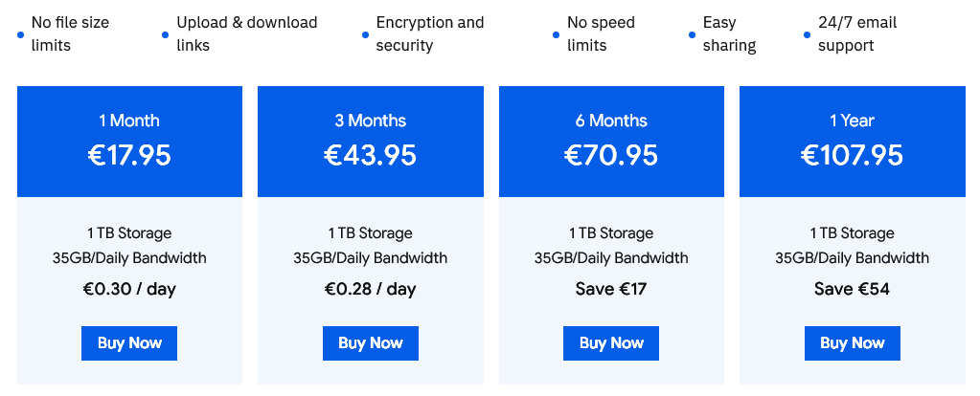Click the 3 Months €43.95 header
Screen dimensions: 980x396
tap(370, 141)
